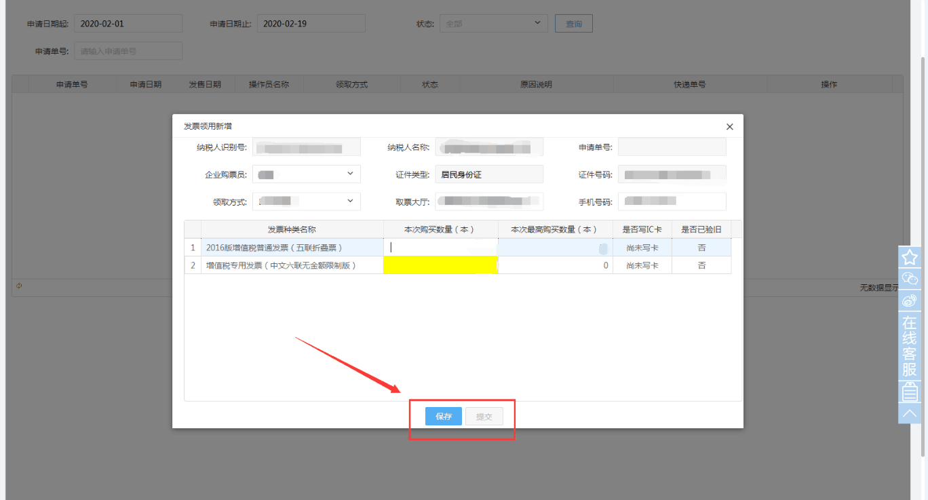
Task: Open the WeChat icon in sidebar
Action: click(x=910, y=278)
